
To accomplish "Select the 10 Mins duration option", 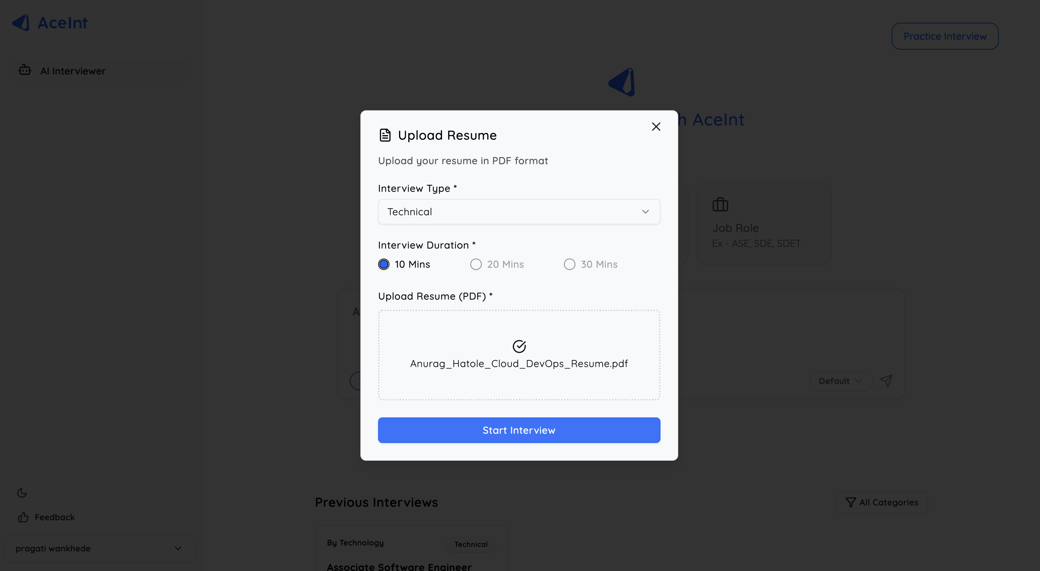I will click(x=384, y=264).
